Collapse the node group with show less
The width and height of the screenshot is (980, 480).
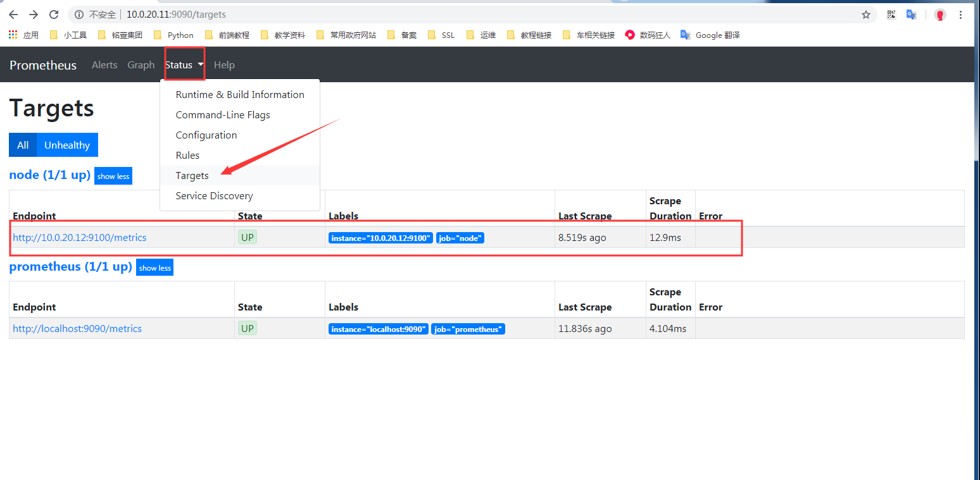113,176
